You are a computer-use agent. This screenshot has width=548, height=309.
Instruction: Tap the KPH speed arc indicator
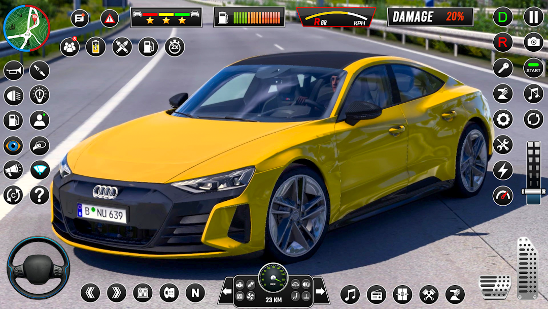click(x=336, y=17)
